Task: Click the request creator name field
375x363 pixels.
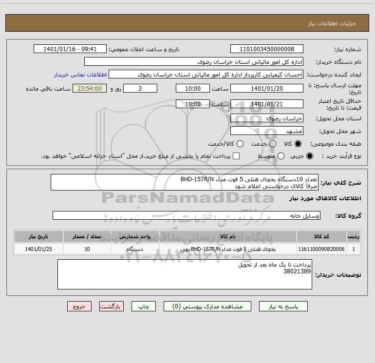Action: click(206, 75)
